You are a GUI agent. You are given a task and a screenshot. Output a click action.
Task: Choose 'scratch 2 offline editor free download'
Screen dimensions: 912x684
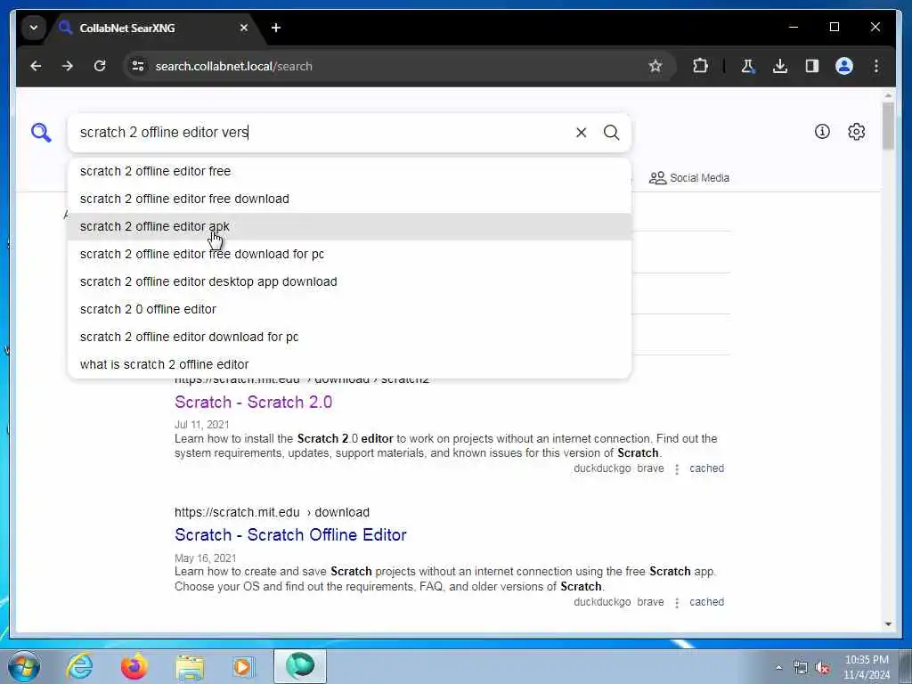tap(349, 199)
